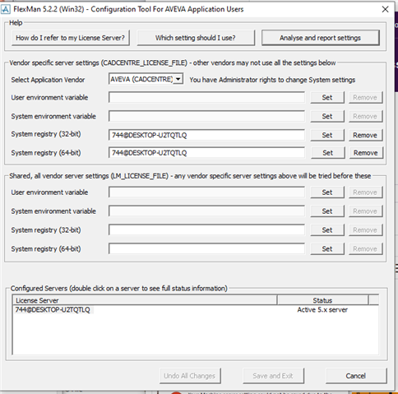Remove vendor System registry (32-bit) entry

point(365,135)
